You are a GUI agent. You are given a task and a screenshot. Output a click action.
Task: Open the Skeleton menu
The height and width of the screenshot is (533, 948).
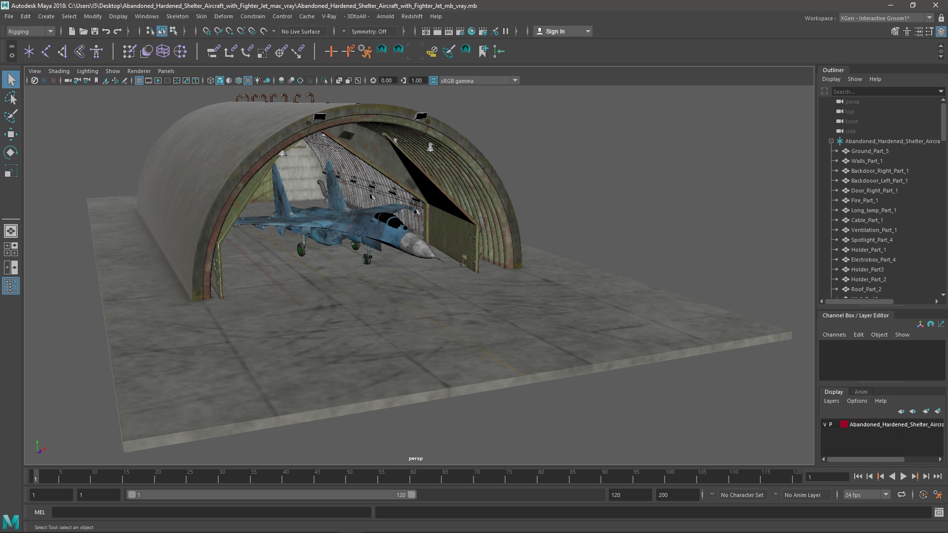point(177,16)
